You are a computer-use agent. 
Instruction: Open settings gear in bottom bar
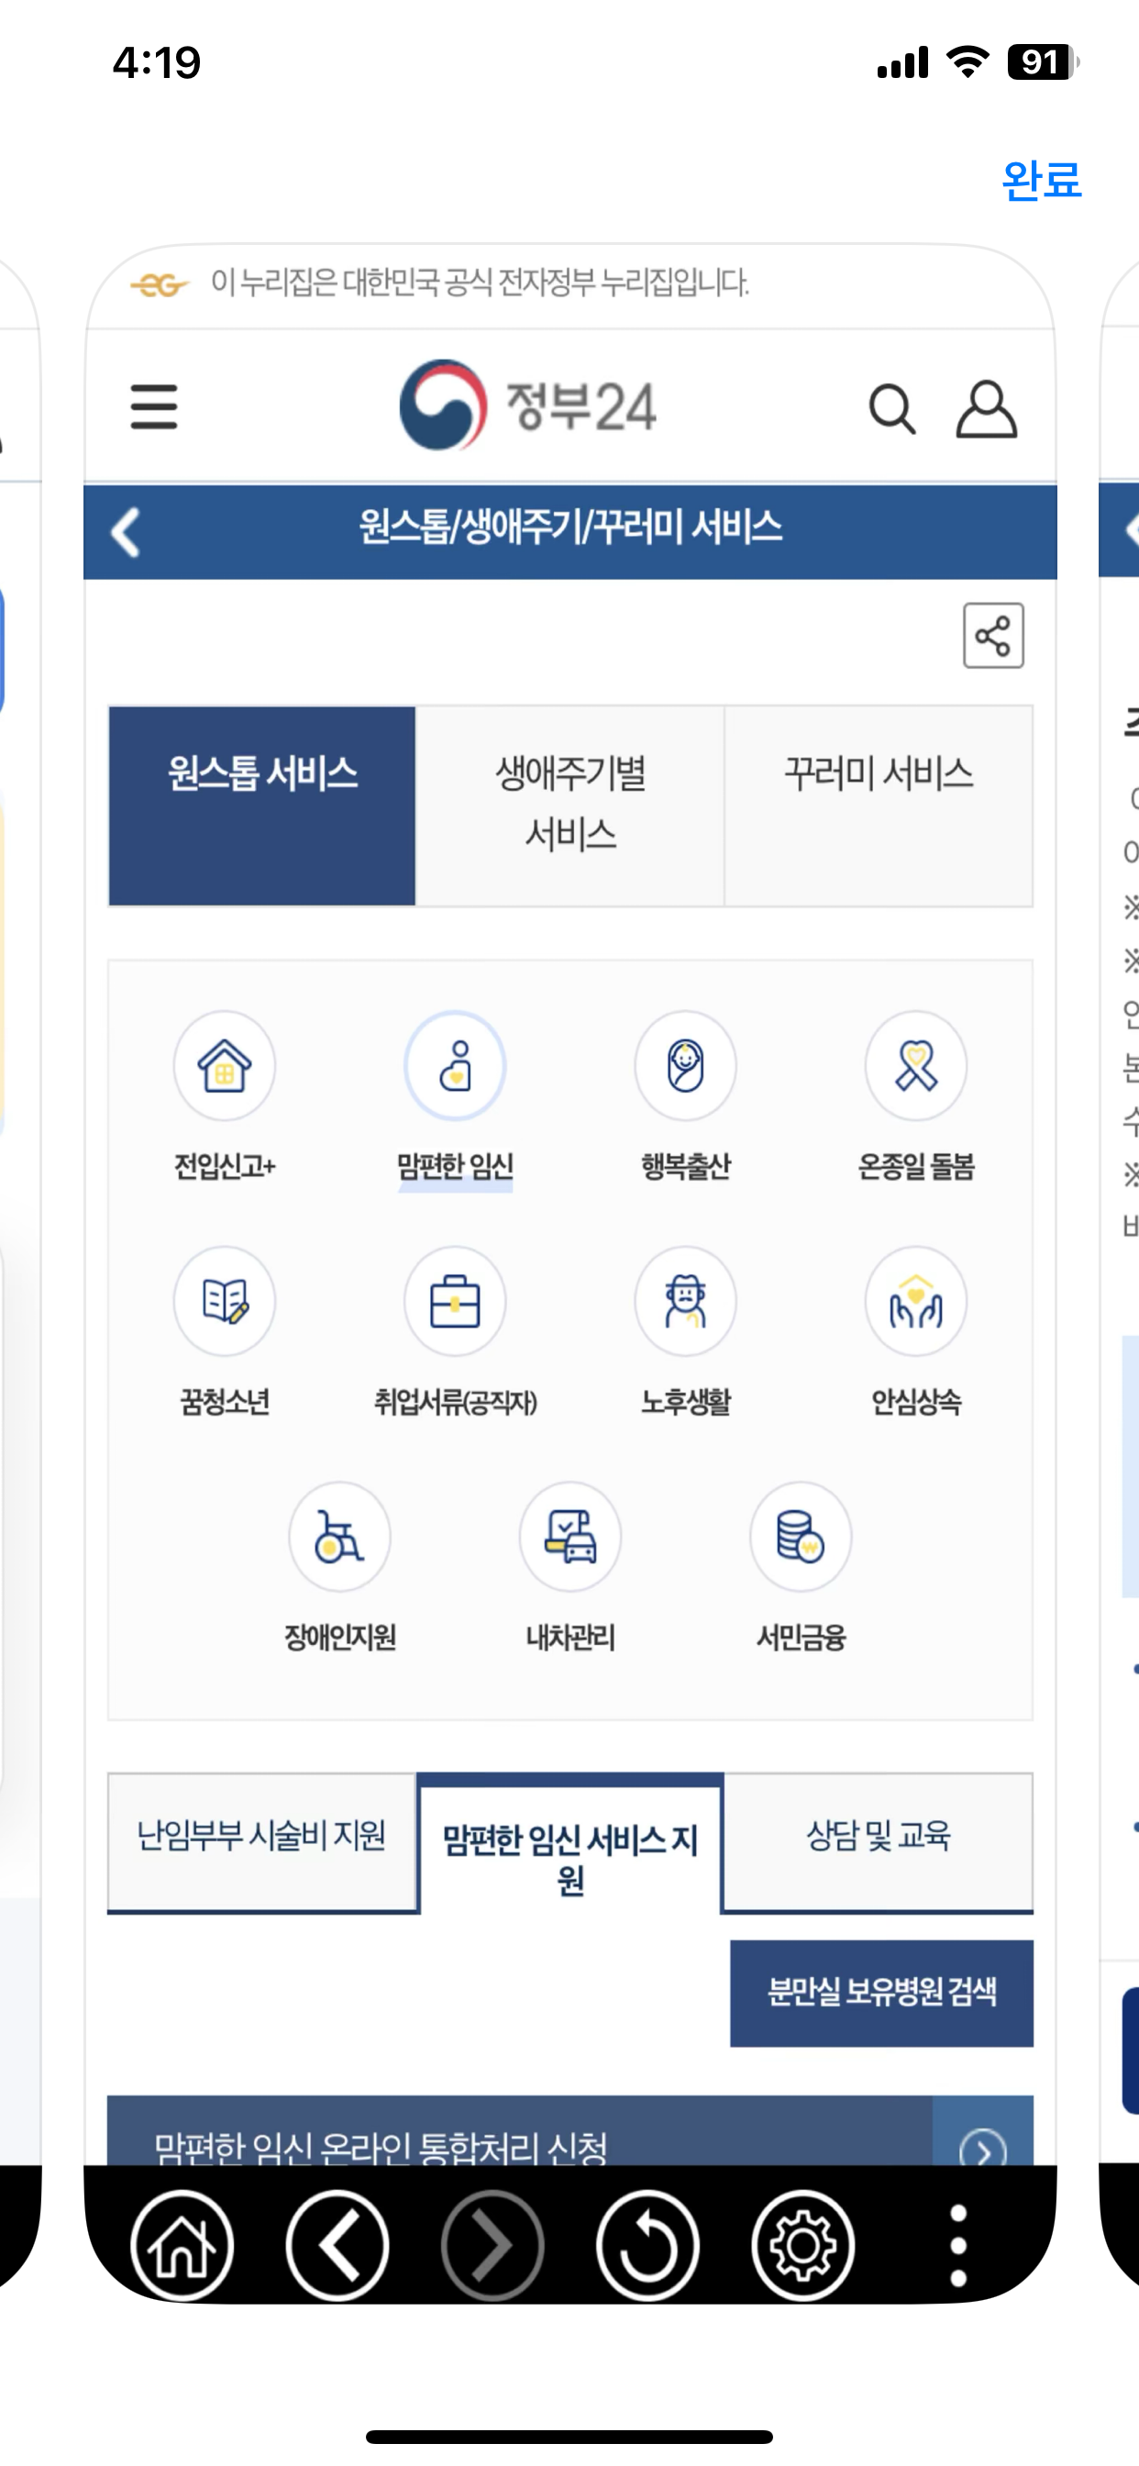click(802, 2245)
